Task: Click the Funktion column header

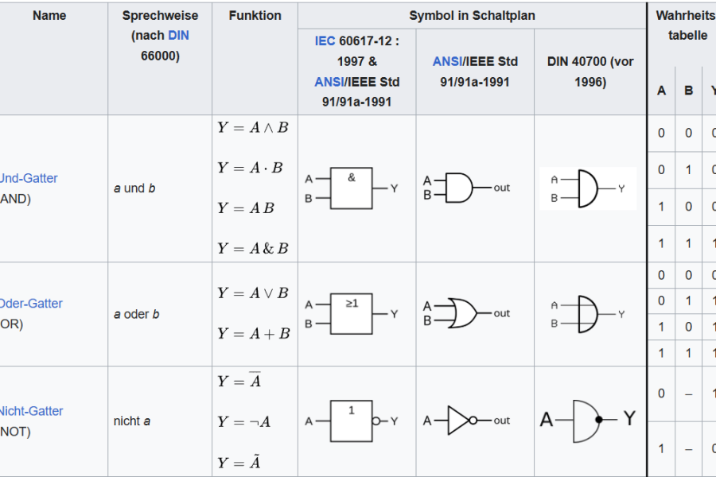Action: (x=255, y=16)
